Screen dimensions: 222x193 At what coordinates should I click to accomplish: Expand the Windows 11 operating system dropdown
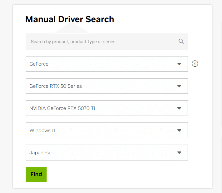click(107, 131)
